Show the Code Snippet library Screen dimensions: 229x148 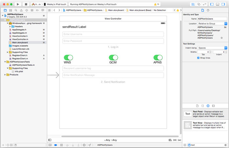[x=203, y=106]
